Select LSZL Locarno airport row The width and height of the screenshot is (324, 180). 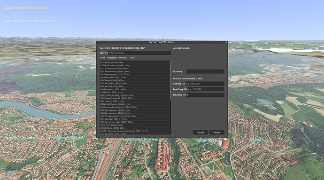[x=135, y=101]
